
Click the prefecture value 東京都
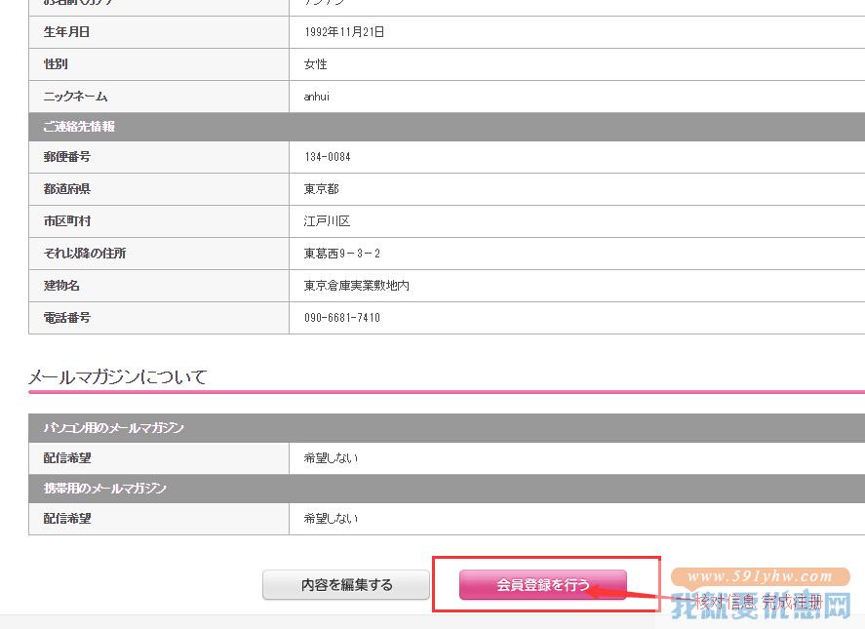[322, 189]
